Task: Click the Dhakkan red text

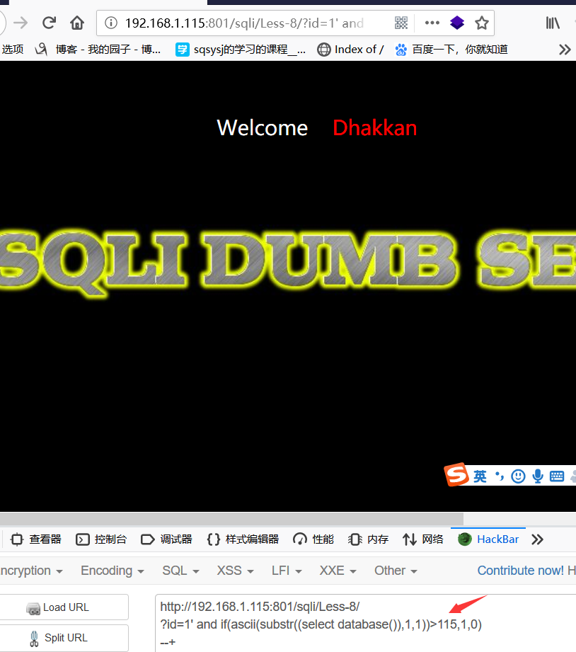Action: (375, 127)
